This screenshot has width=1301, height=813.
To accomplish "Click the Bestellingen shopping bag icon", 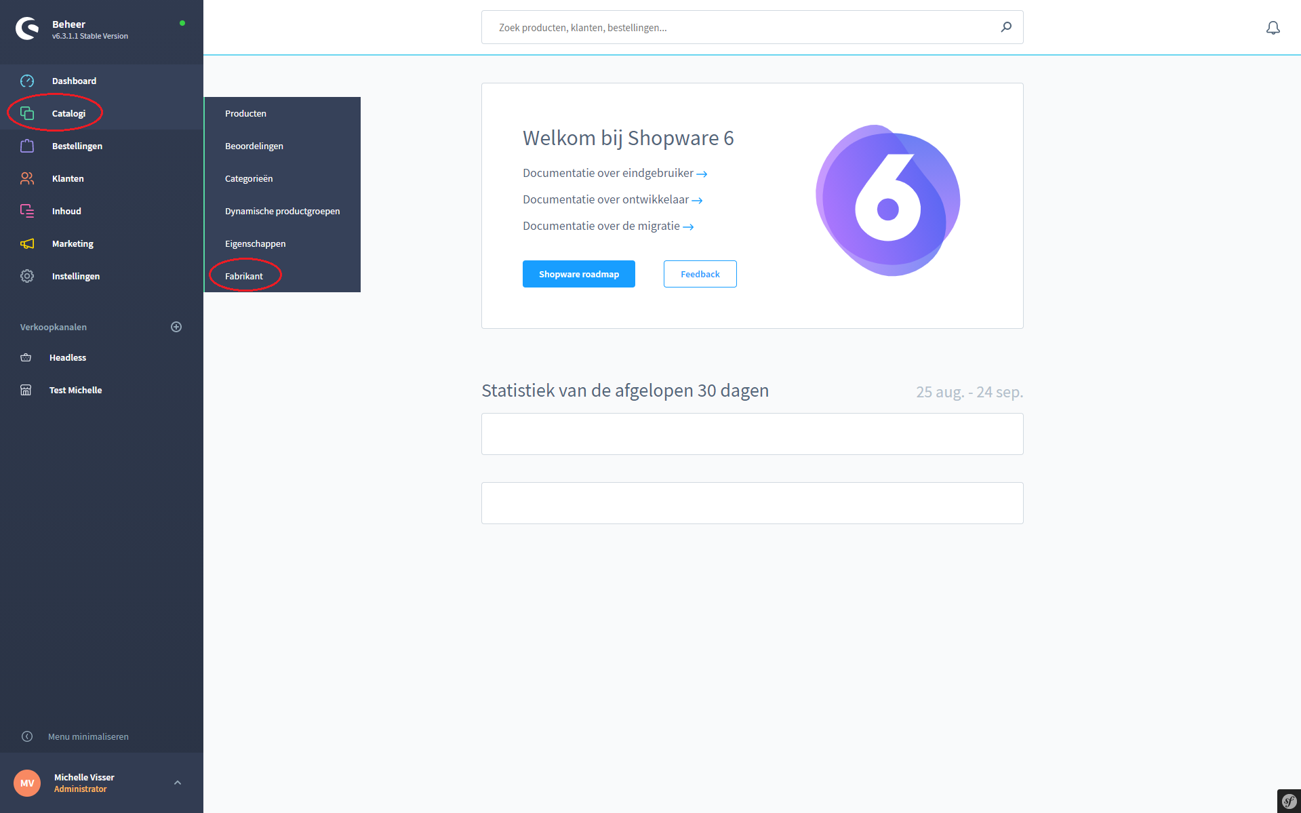I will [27, 146].
